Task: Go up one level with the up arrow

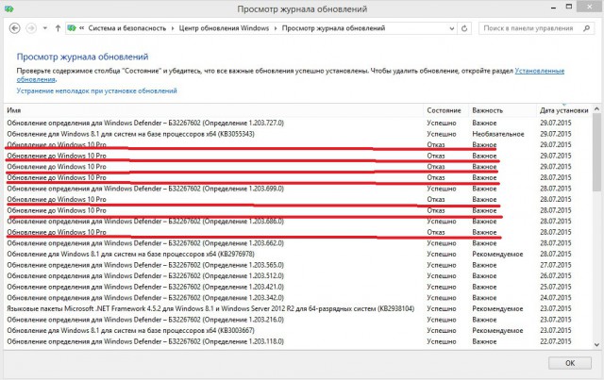Action: click(58, 28)
